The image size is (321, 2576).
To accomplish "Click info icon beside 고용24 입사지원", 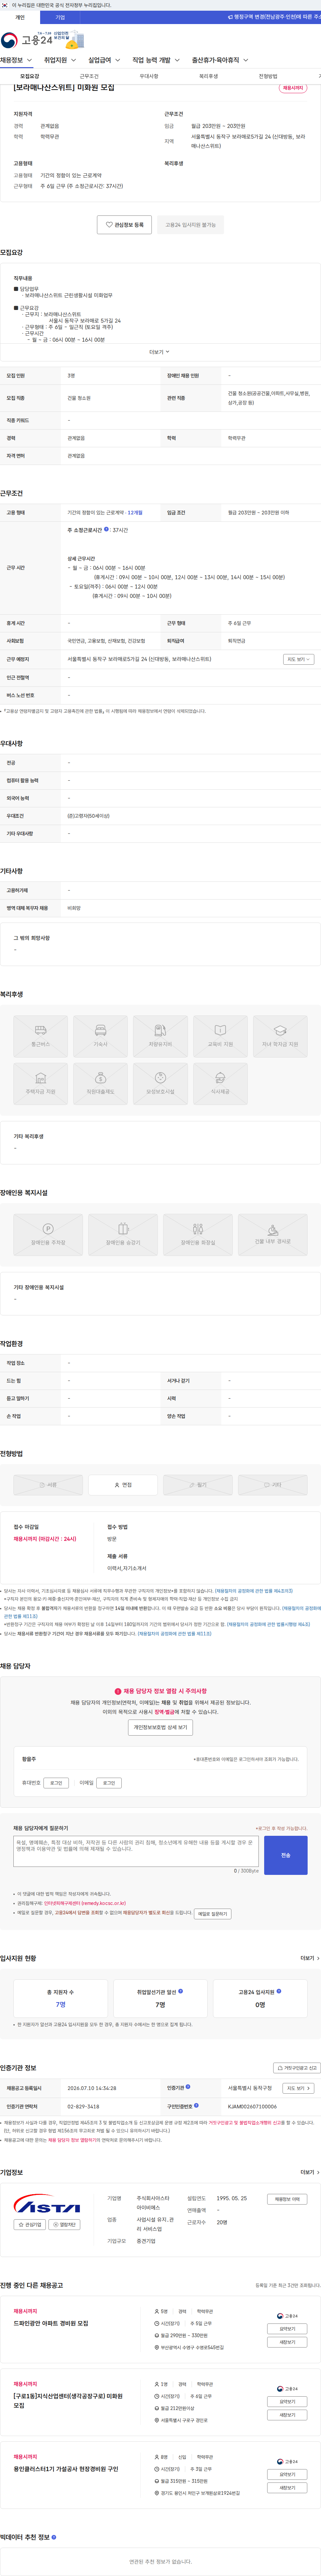I will (x=279, y=1991).
